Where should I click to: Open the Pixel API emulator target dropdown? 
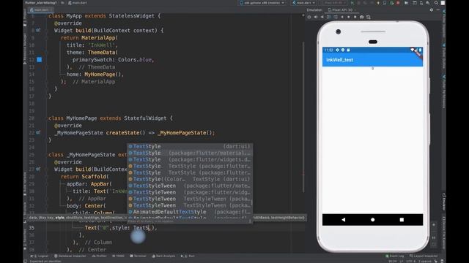(x=333, y=3)
